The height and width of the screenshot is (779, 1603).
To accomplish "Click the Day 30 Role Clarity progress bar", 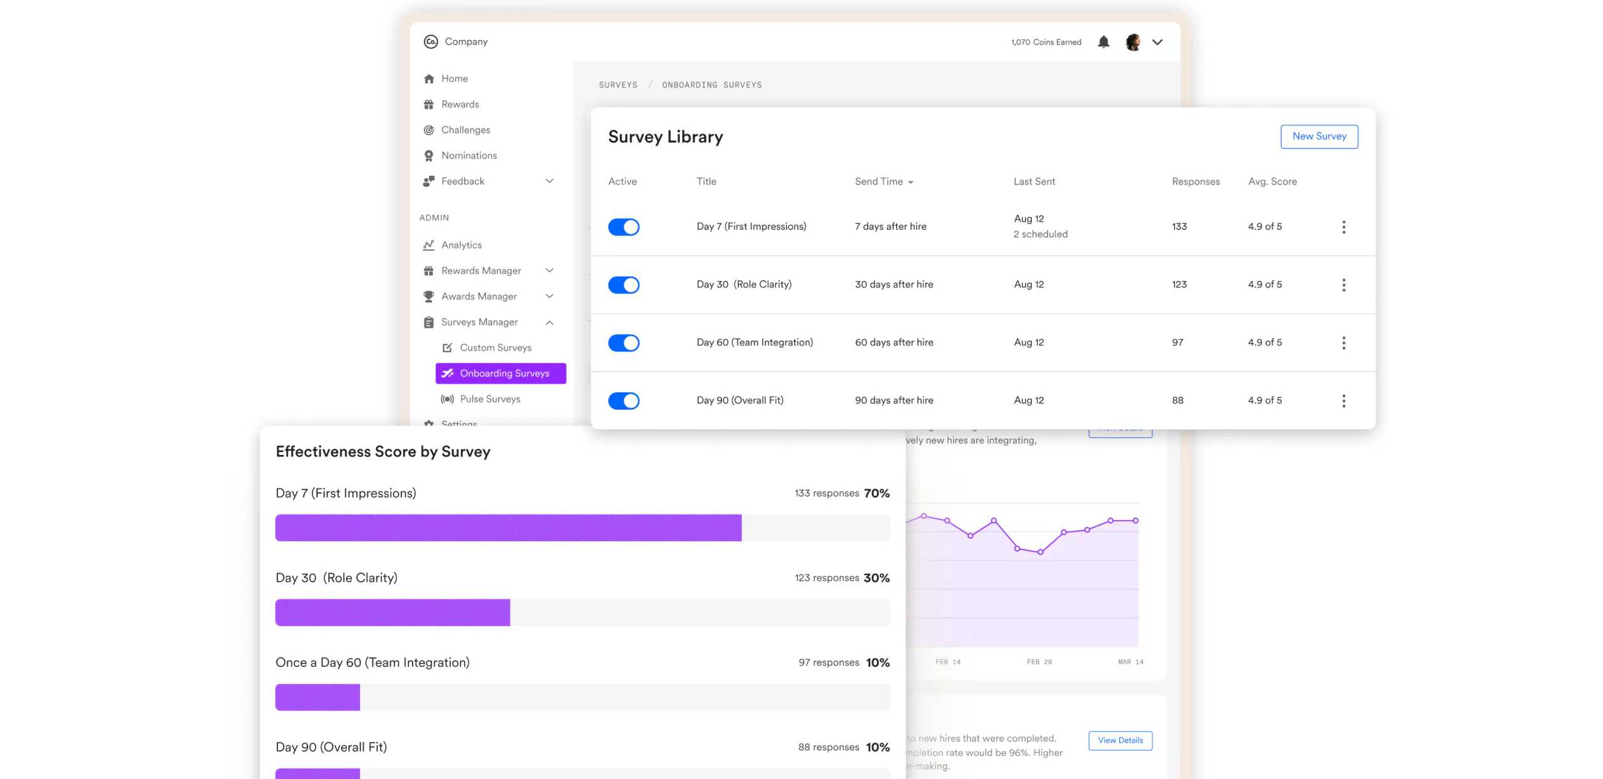I will tap(582, 613).
